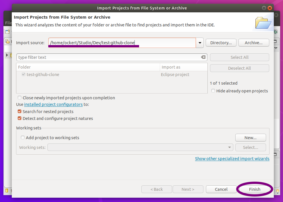Open Show other specialized import wizards link

pyautogui.click(x=232, y=159)
